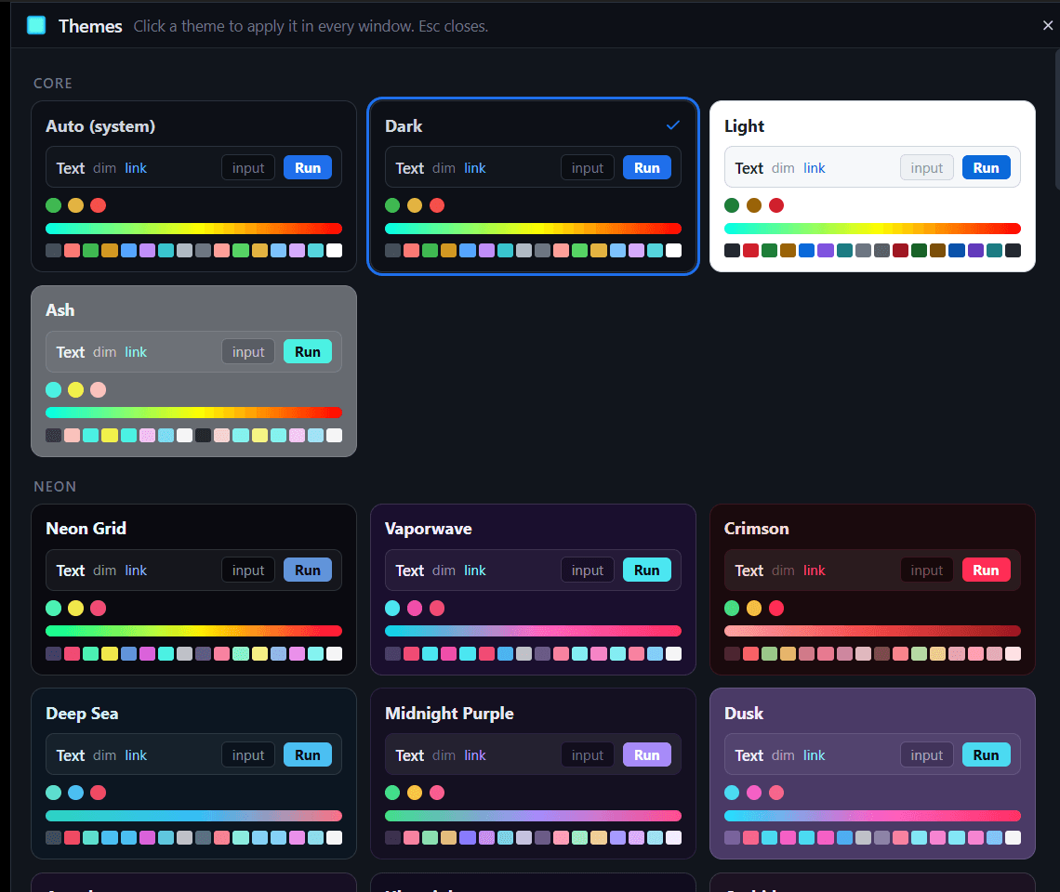Click Run button in Neon Grid preview

pyautogui.click(x=308, y=570)
